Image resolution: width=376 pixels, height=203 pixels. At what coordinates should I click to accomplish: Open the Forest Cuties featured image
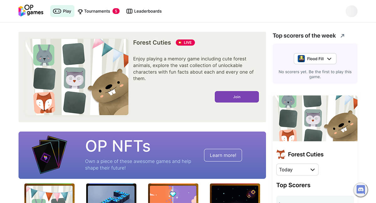click(x=77, y=77)
